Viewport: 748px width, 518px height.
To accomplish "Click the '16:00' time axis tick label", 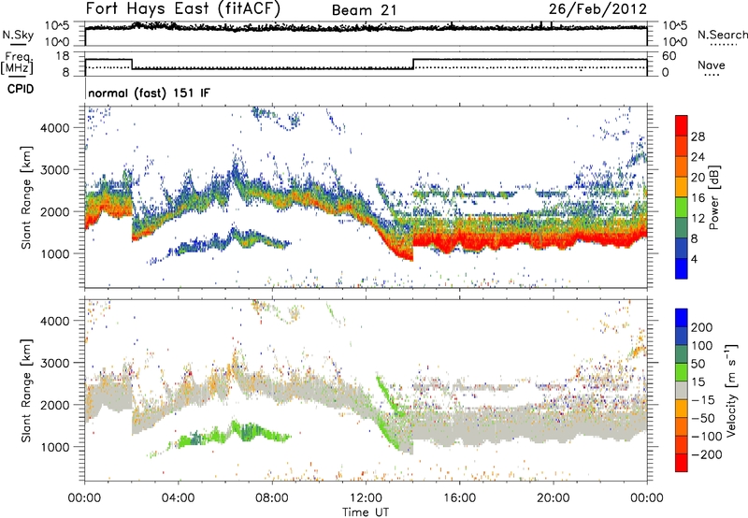I will [x=459, y=498].
